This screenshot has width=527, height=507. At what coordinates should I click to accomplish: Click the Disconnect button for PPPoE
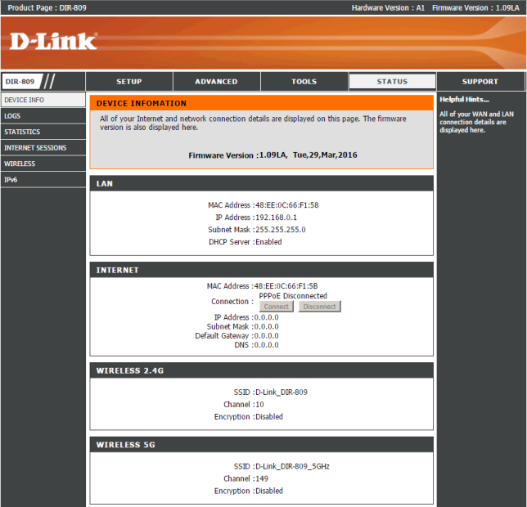320,307
